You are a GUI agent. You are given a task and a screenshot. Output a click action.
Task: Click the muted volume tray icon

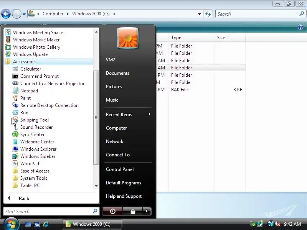277,224
